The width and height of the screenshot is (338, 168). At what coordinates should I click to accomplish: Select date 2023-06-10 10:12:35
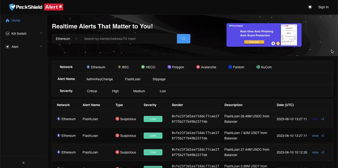coord(292,152)
